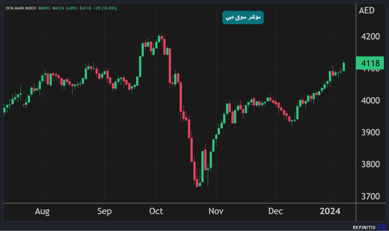
Task: Select the Oct label on time axis
Action: [x=156, y=212]
